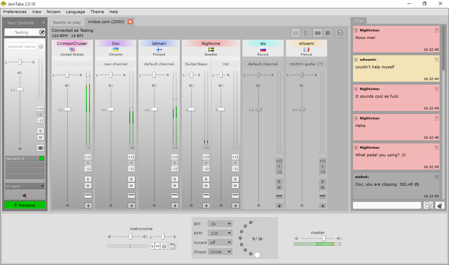The height and width of the screenshot is (265, 449).
Task: Clear chat with the broom icon
Action: 440,205
